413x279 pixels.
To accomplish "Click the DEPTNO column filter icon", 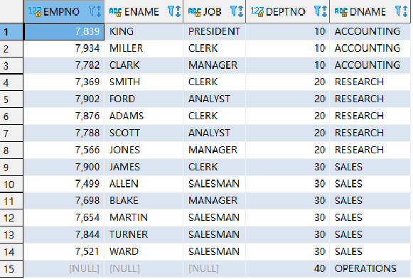I will (318, 11).
